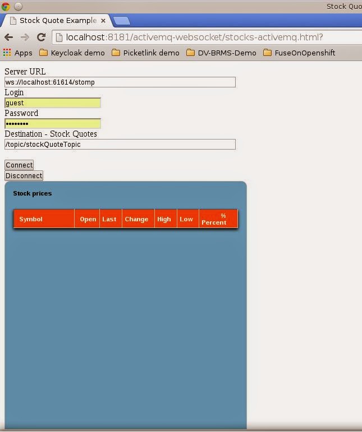
Task: Click the Connect button
Action: 19,165
